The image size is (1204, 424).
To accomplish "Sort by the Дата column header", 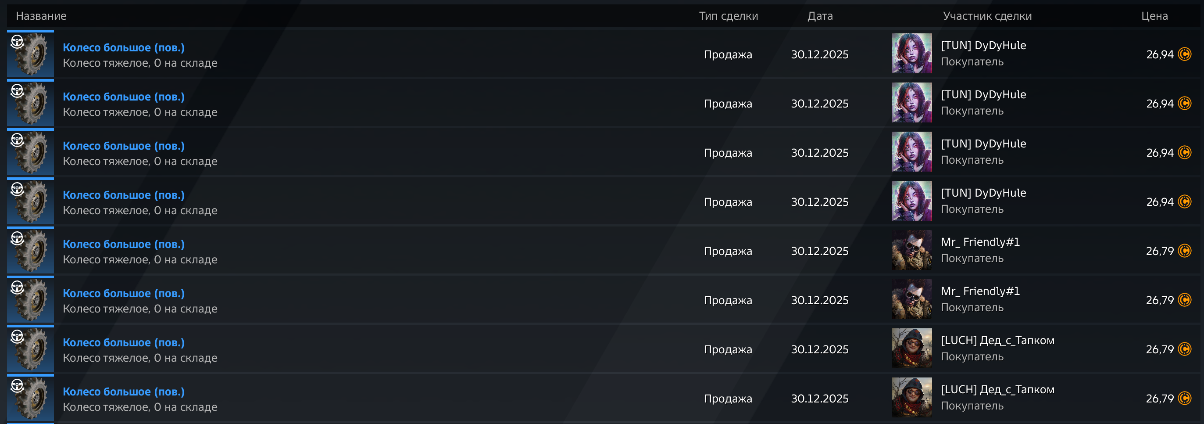I will [x=820, y=16].
